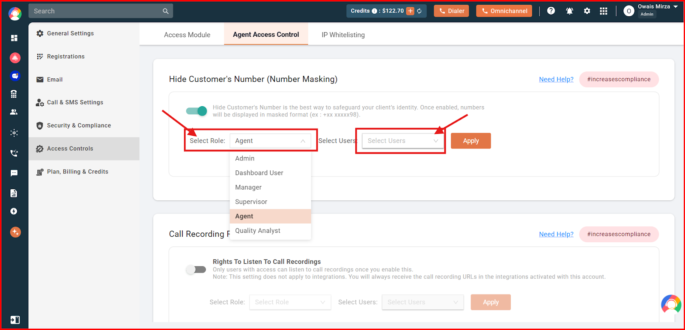Click the app logo at top left

click(15, 14)
